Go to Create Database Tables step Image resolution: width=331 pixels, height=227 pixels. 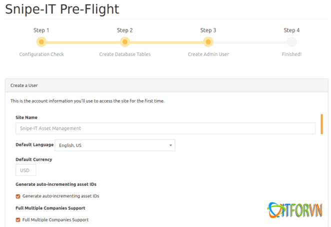(x=125, y=54)
